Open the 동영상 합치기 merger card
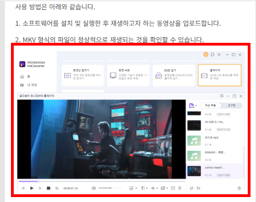Image resolution: width=256 pixels, height=202 pixels. [83, 75]
